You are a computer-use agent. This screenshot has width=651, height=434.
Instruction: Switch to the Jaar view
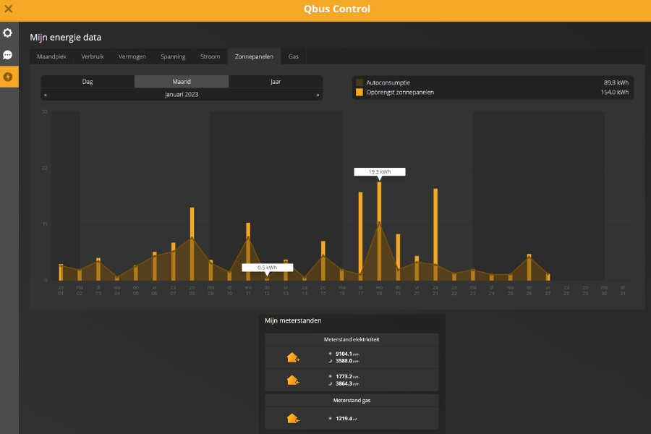[x=276, y=82]
